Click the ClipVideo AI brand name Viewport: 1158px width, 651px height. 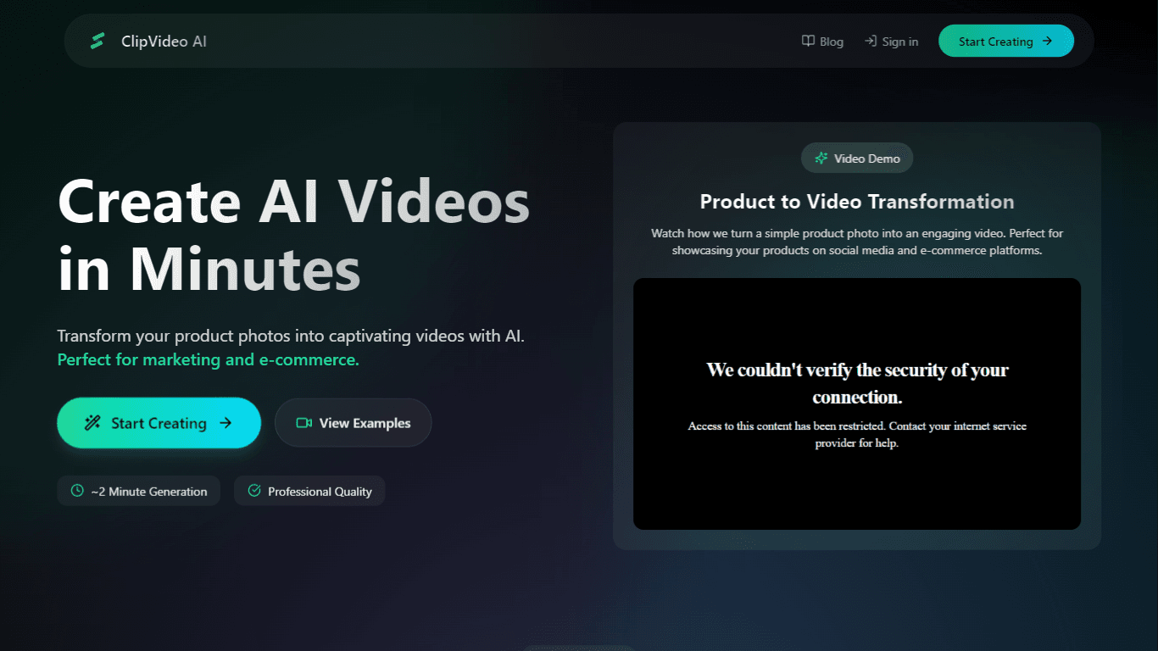[x=164, y=41]
